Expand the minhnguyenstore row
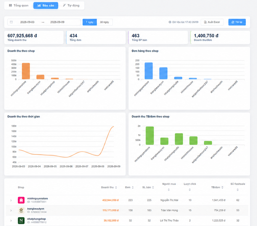257x226 pixels. [x=11, y=200]
